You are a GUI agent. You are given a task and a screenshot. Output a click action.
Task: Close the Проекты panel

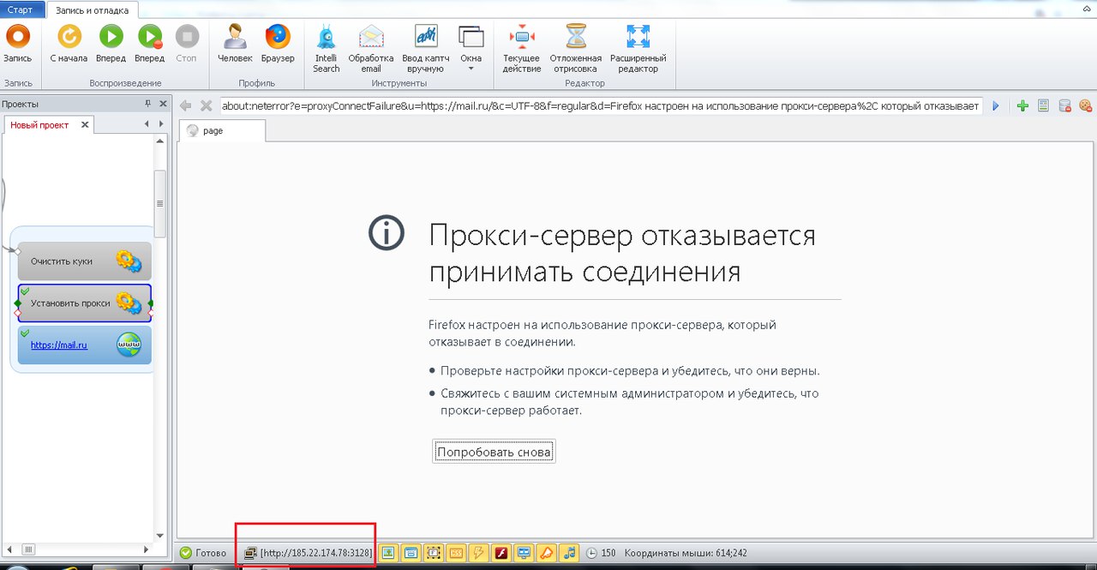[x=163, y=104]
